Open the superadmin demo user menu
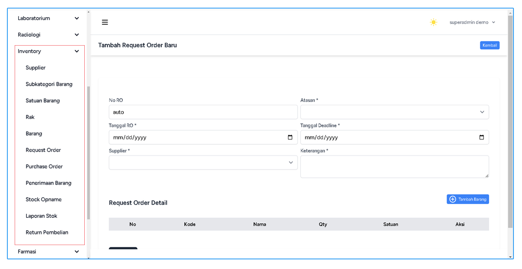The image size is (522, 269). 472,22
